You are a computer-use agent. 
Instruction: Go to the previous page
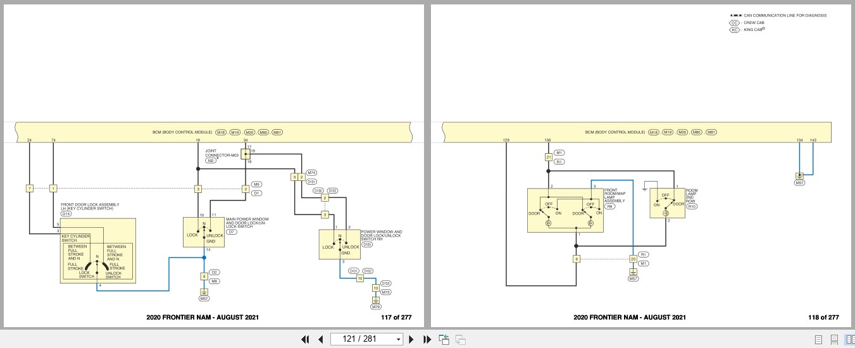pos(321,339)
